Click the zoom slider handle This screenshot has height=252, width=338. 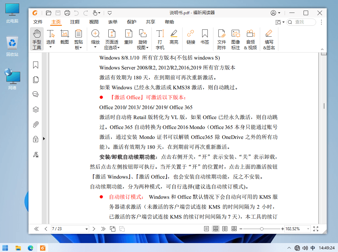point(261,229)
